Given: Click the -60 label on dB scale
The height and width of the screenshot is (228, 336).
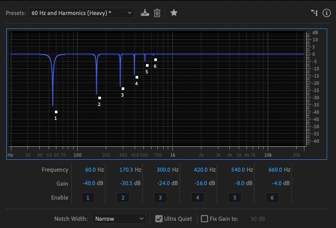Looking at the screenshot, I should point(315,141).
